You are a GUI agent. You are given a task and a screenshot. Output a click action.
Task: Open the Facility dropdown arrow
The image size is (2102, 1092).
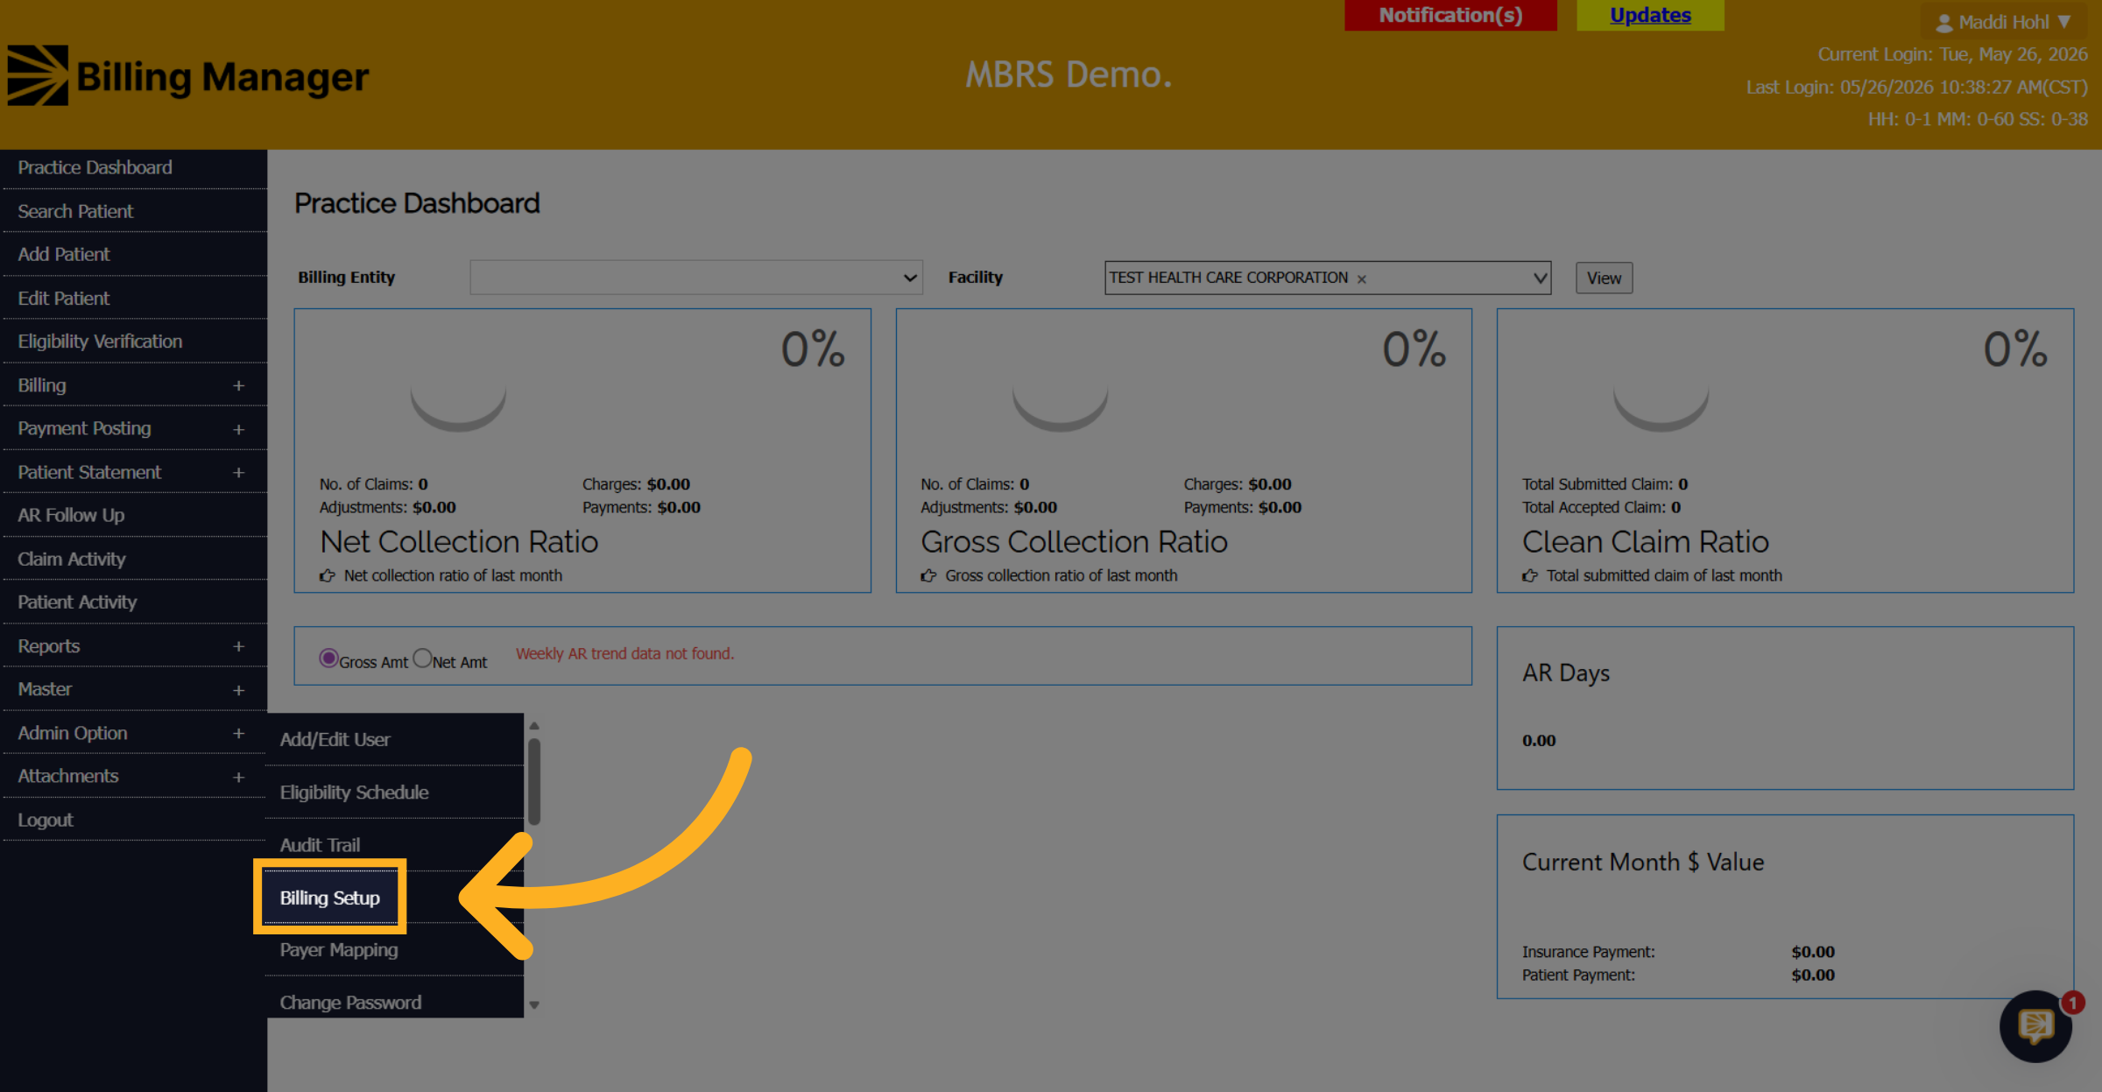(x=1539, y=278)
